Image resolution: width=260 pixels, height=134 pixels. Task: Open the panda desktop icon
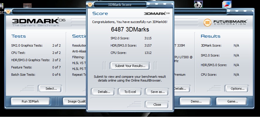coord(198,4)
